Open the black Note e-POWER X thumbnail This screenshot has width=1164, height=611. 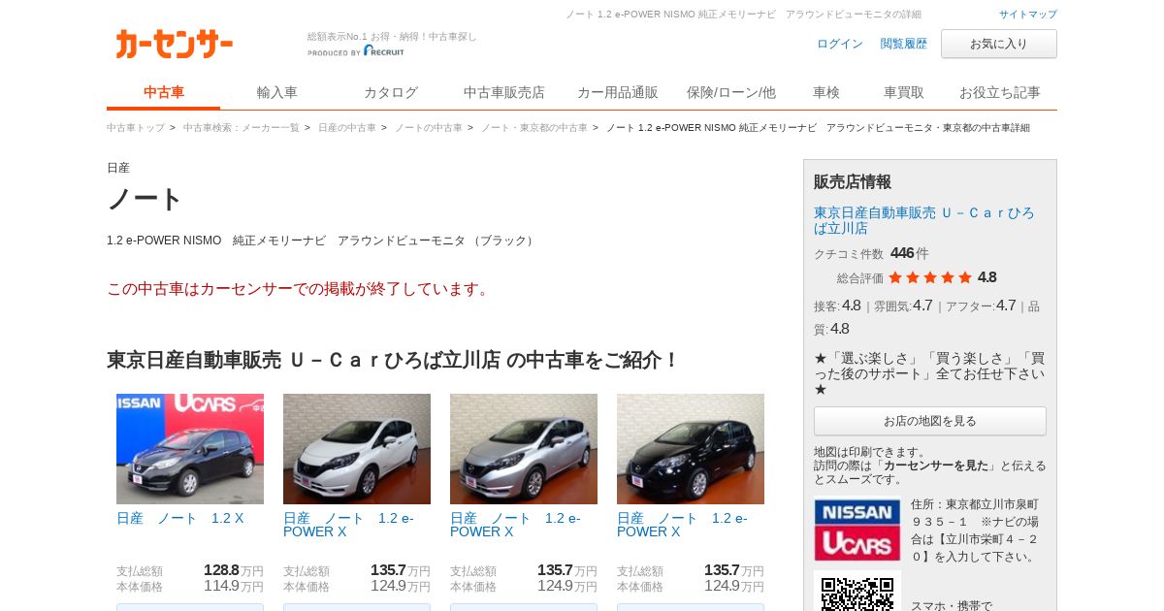pyautogui.click(x=691, y=449)
